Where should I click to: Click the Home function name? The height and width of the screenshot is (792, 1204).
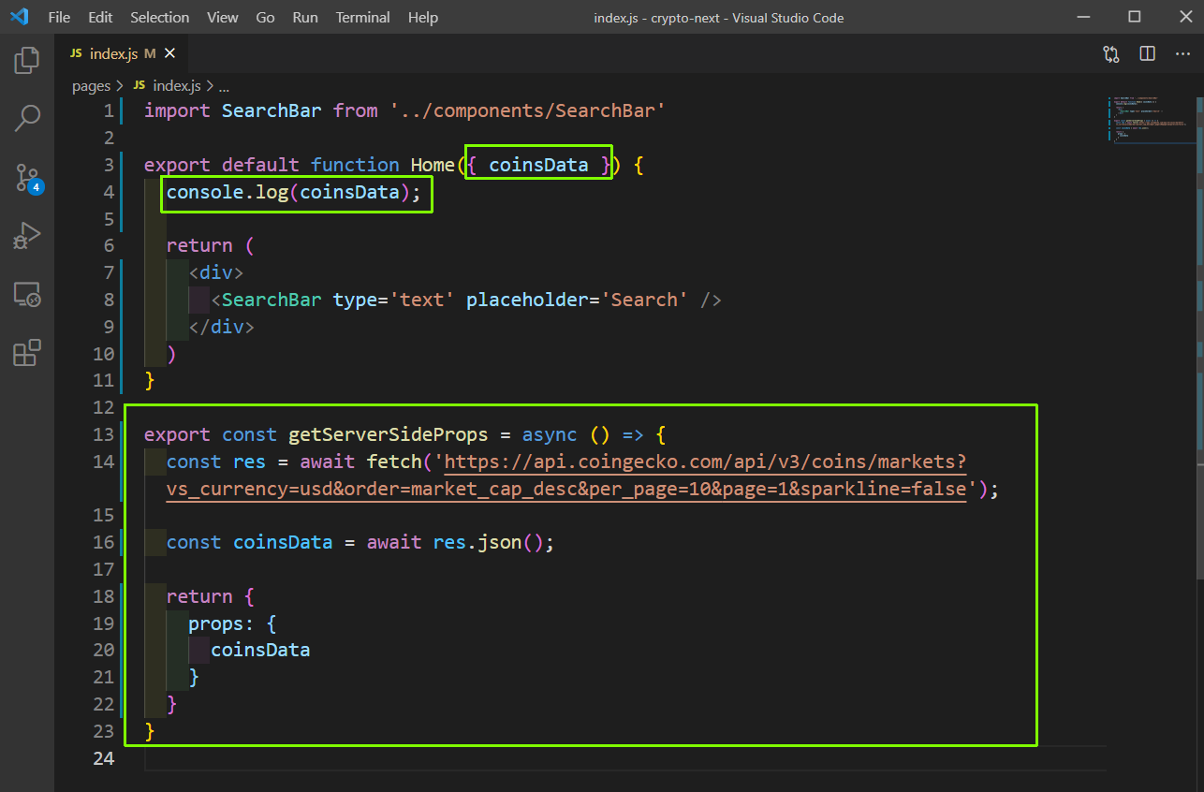pos(433,165)
